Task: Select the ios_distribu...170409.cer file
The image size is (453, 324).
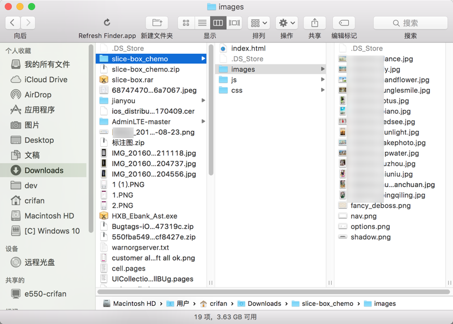Action: click(x=151, y=111)
